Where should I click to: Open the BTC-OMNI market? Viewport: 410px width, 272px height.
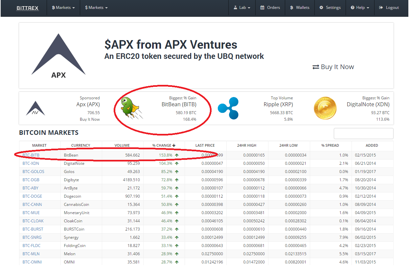(x=32, y=262)
